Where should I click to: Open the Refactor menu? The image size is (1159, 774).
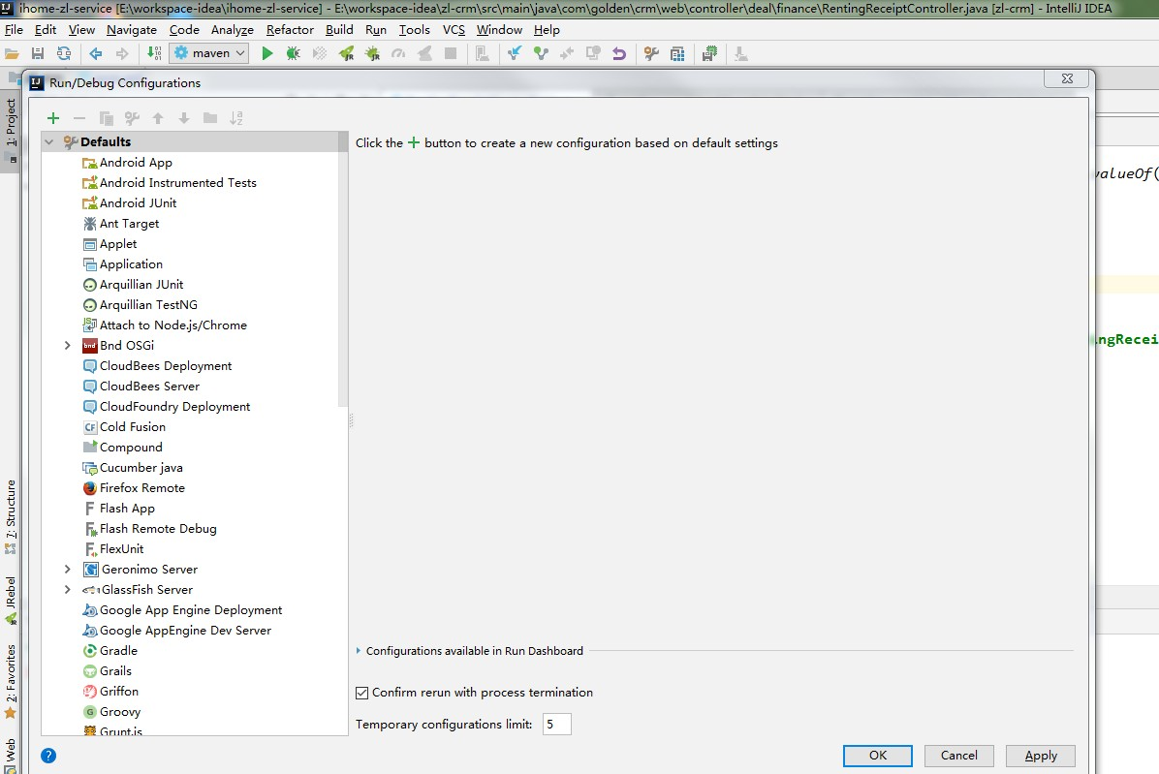[x=290, y=29]
